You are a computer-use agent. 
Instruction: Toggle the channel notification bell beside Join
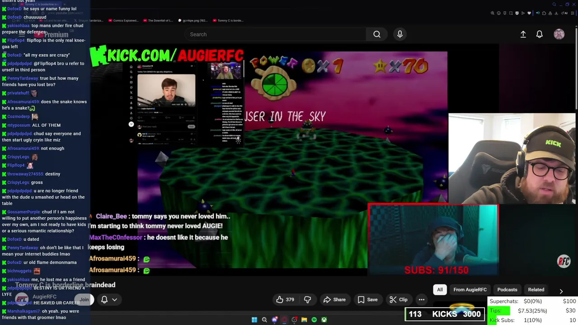tap(104, 299)
